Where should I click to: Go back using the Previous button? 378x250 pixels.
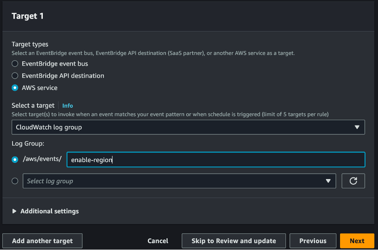[313, 241]
